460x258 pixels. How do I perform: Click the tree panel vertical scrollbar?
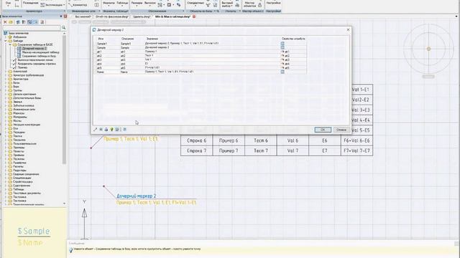pyautogui.click(x=64, y=100)
